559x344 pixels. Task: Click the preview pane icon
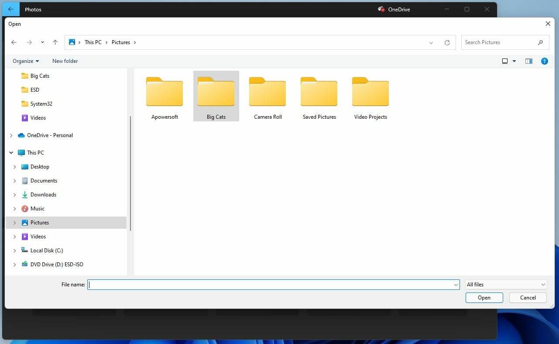[528, 61]
